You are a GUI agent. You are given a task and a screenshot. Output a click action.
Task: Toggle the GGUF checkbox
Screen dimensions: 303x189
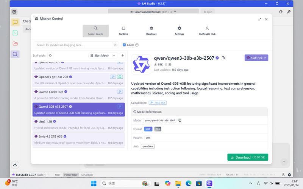point(124,45)
